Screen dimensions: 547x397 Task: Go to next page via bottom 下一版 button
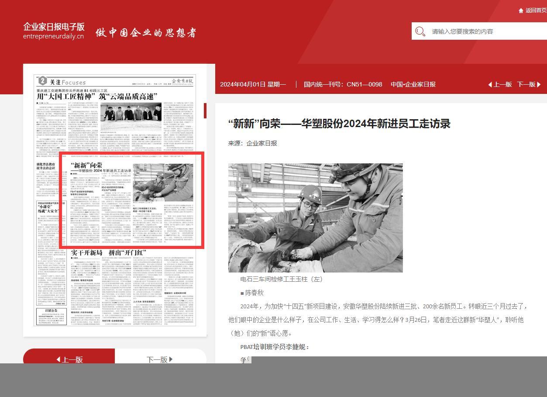click(x=160, y=359)
